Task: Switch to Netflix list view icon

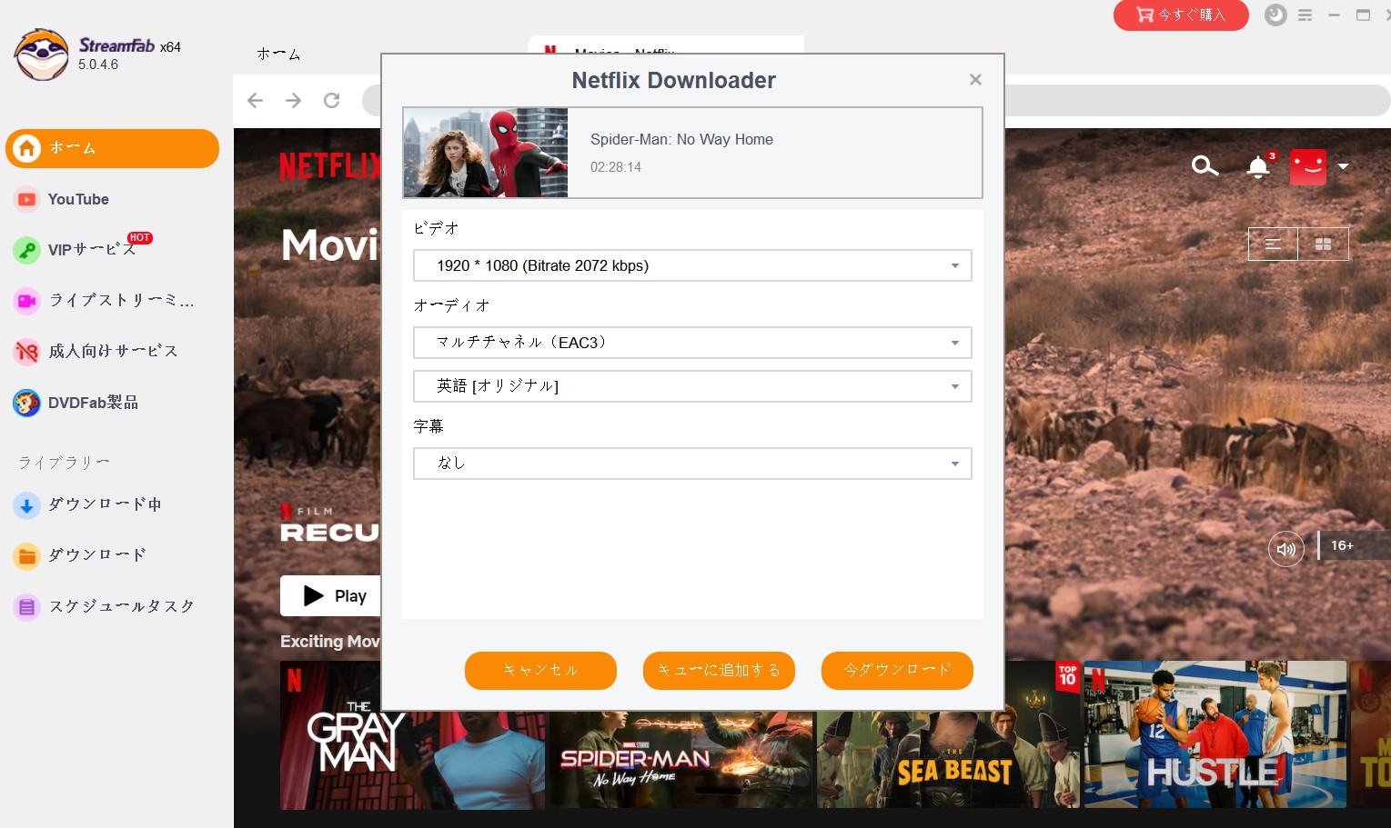Action: point(1273,244)
